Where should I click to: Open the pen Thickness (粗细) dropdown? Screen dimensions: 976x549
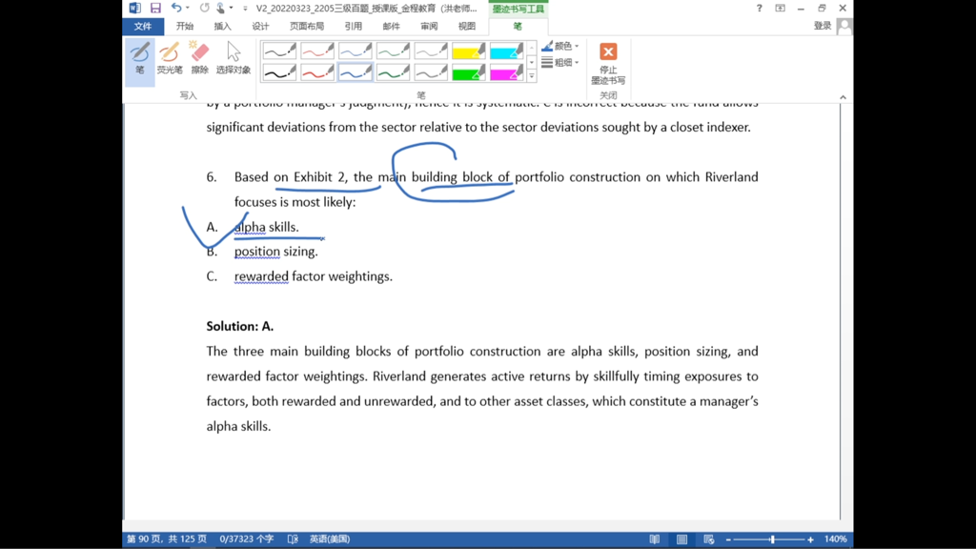pos(560,63)
